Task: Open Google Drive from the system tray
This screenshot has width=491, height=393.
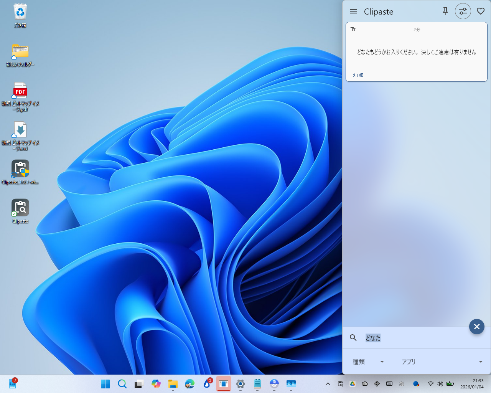Action: pyautogui.click(x=352, y=383)
